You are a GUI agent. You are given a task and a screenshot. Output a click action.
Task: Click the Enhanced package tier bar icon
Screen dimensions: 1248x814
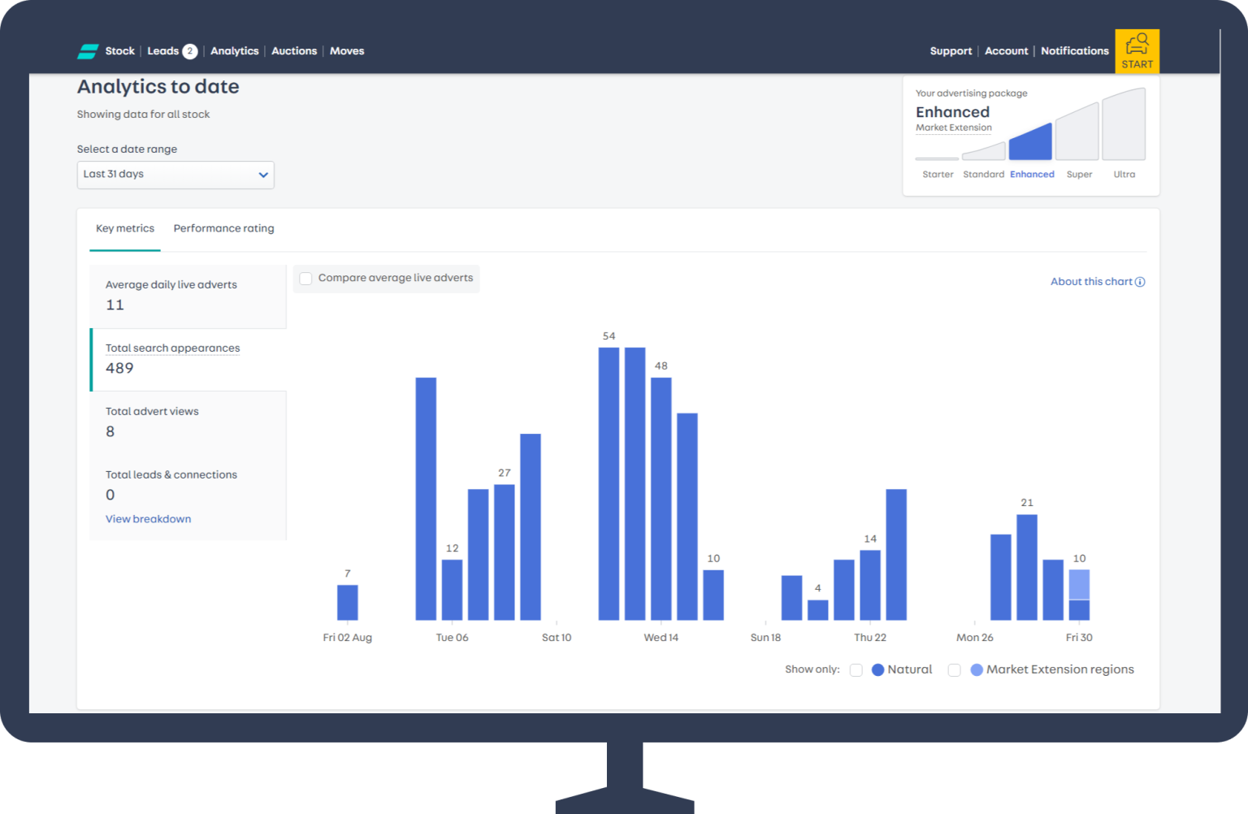coord(1030,142)
